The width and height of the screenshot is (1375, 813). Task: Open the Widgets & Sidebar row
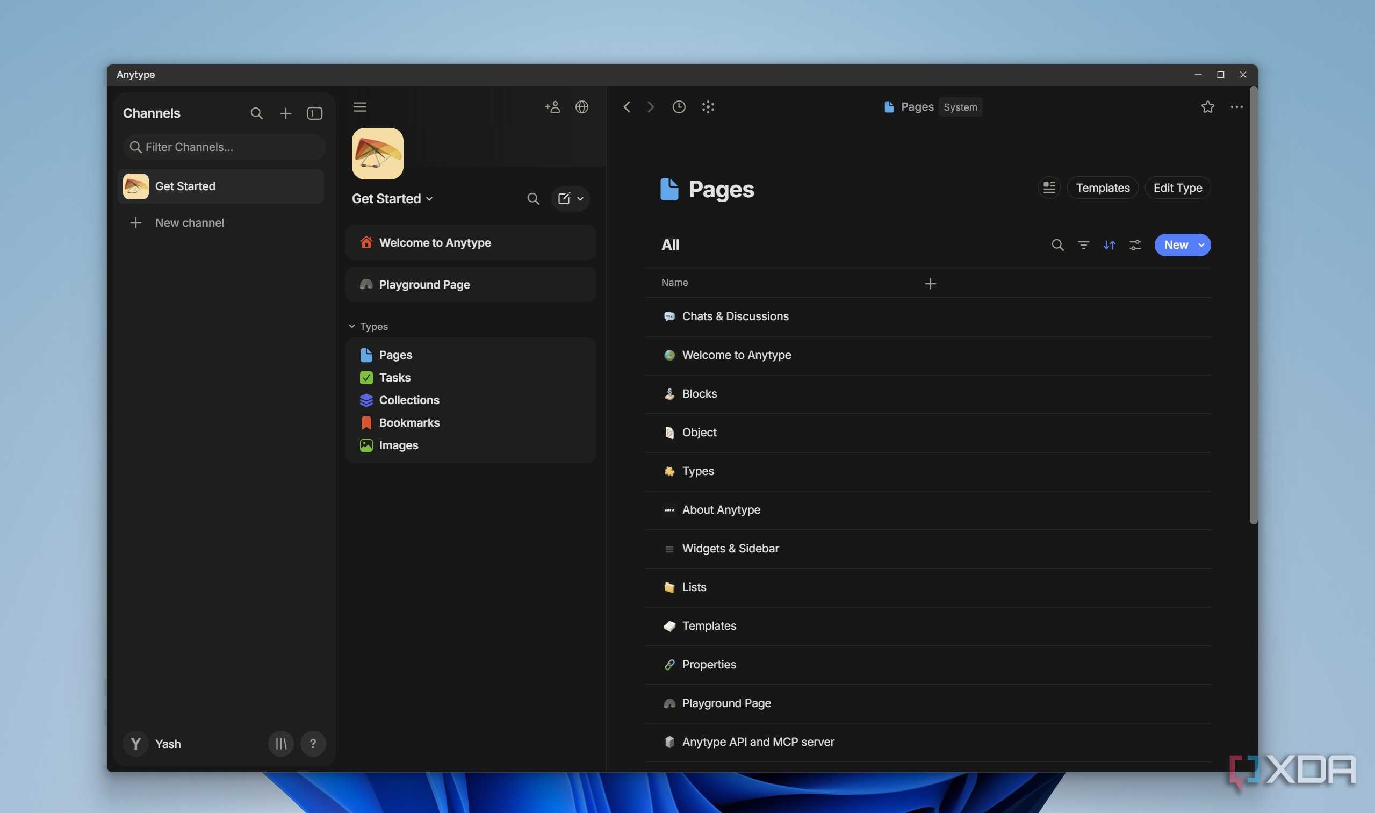point(928,549)
